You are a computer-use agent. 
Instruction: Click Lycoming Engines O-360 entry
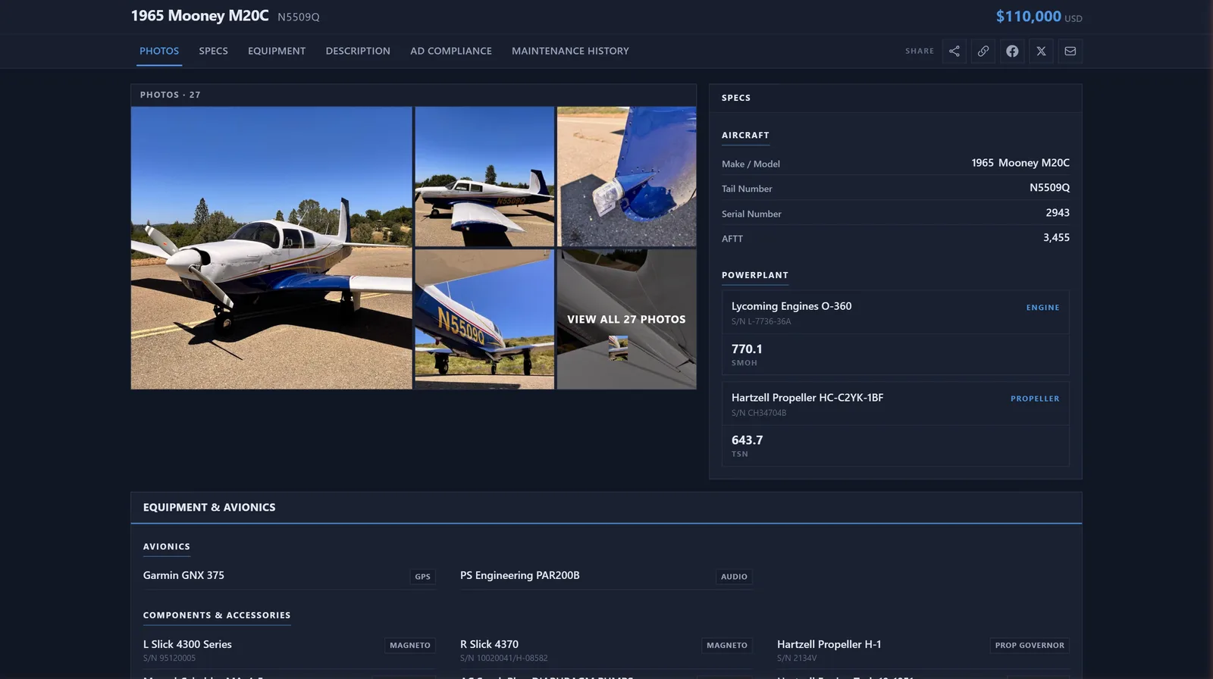click(791, 306)
